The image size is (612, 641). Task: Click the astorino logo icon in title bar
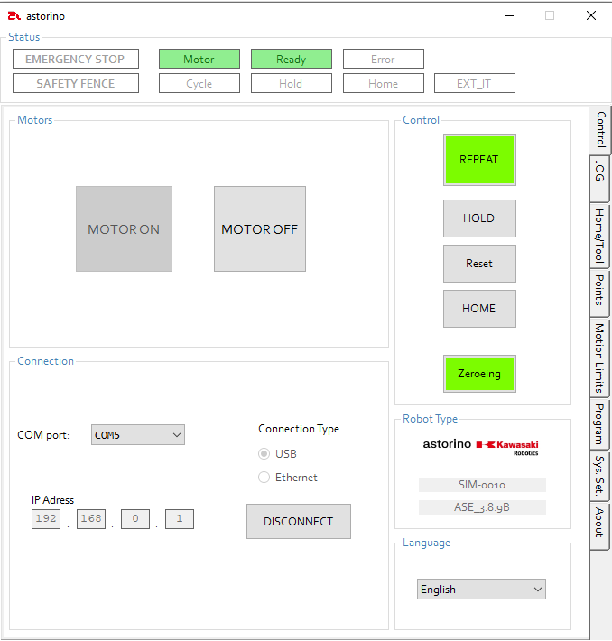14,16
